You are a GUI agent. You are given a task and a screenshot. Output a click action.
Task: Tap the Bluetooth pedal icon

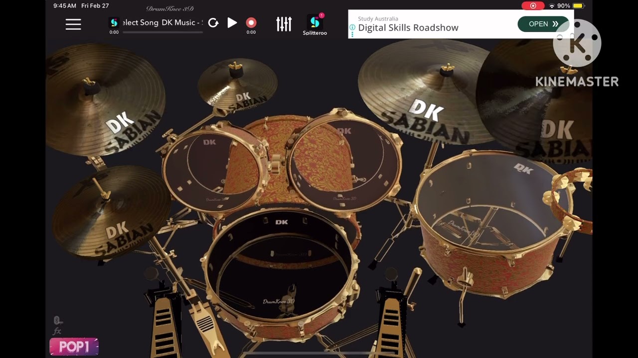[x=58, y=320]
